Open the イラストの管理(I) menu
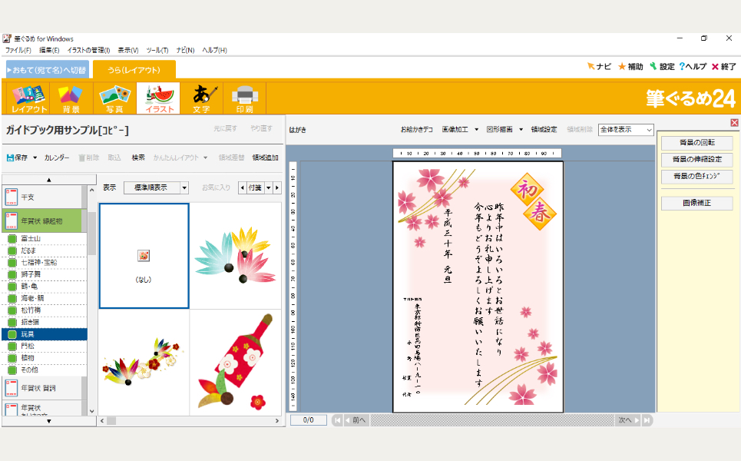The height and width of the screenshot is (461, 741). (88, 50)
